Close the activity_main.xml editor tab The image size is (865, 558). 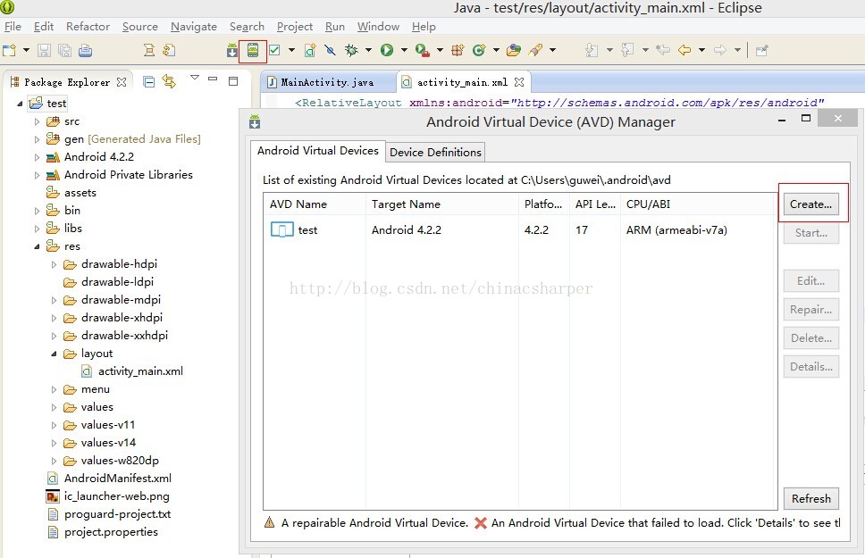click(518, 82)
